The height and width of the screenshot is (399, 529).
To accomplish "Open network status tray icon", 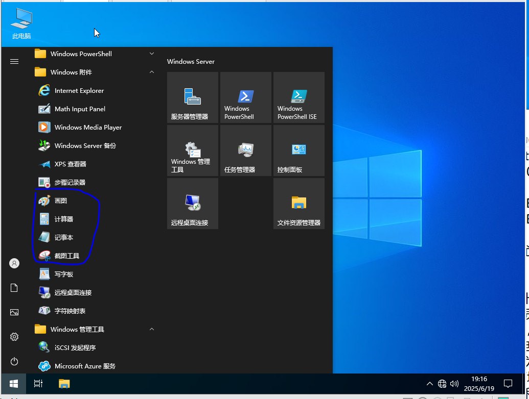I will (x=442, y=384).
